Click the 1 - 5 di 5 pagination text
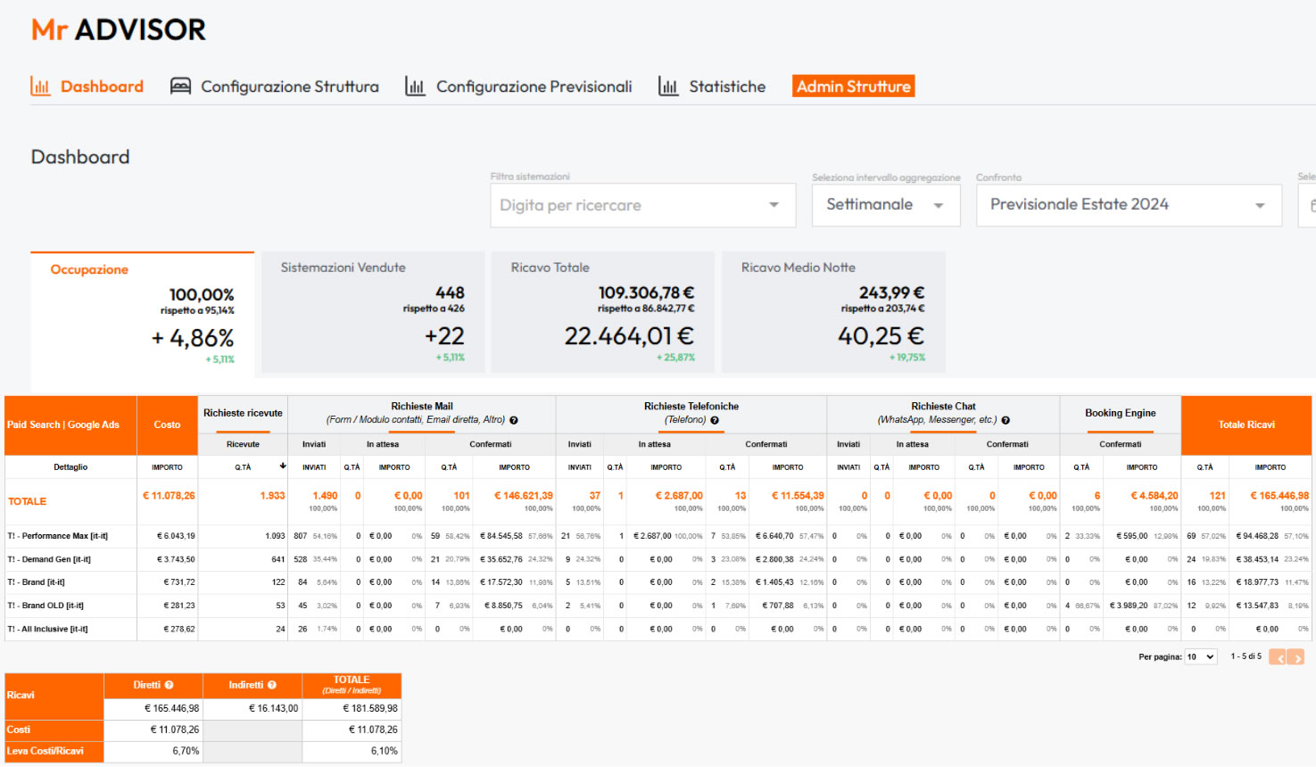 point(1246,656)
